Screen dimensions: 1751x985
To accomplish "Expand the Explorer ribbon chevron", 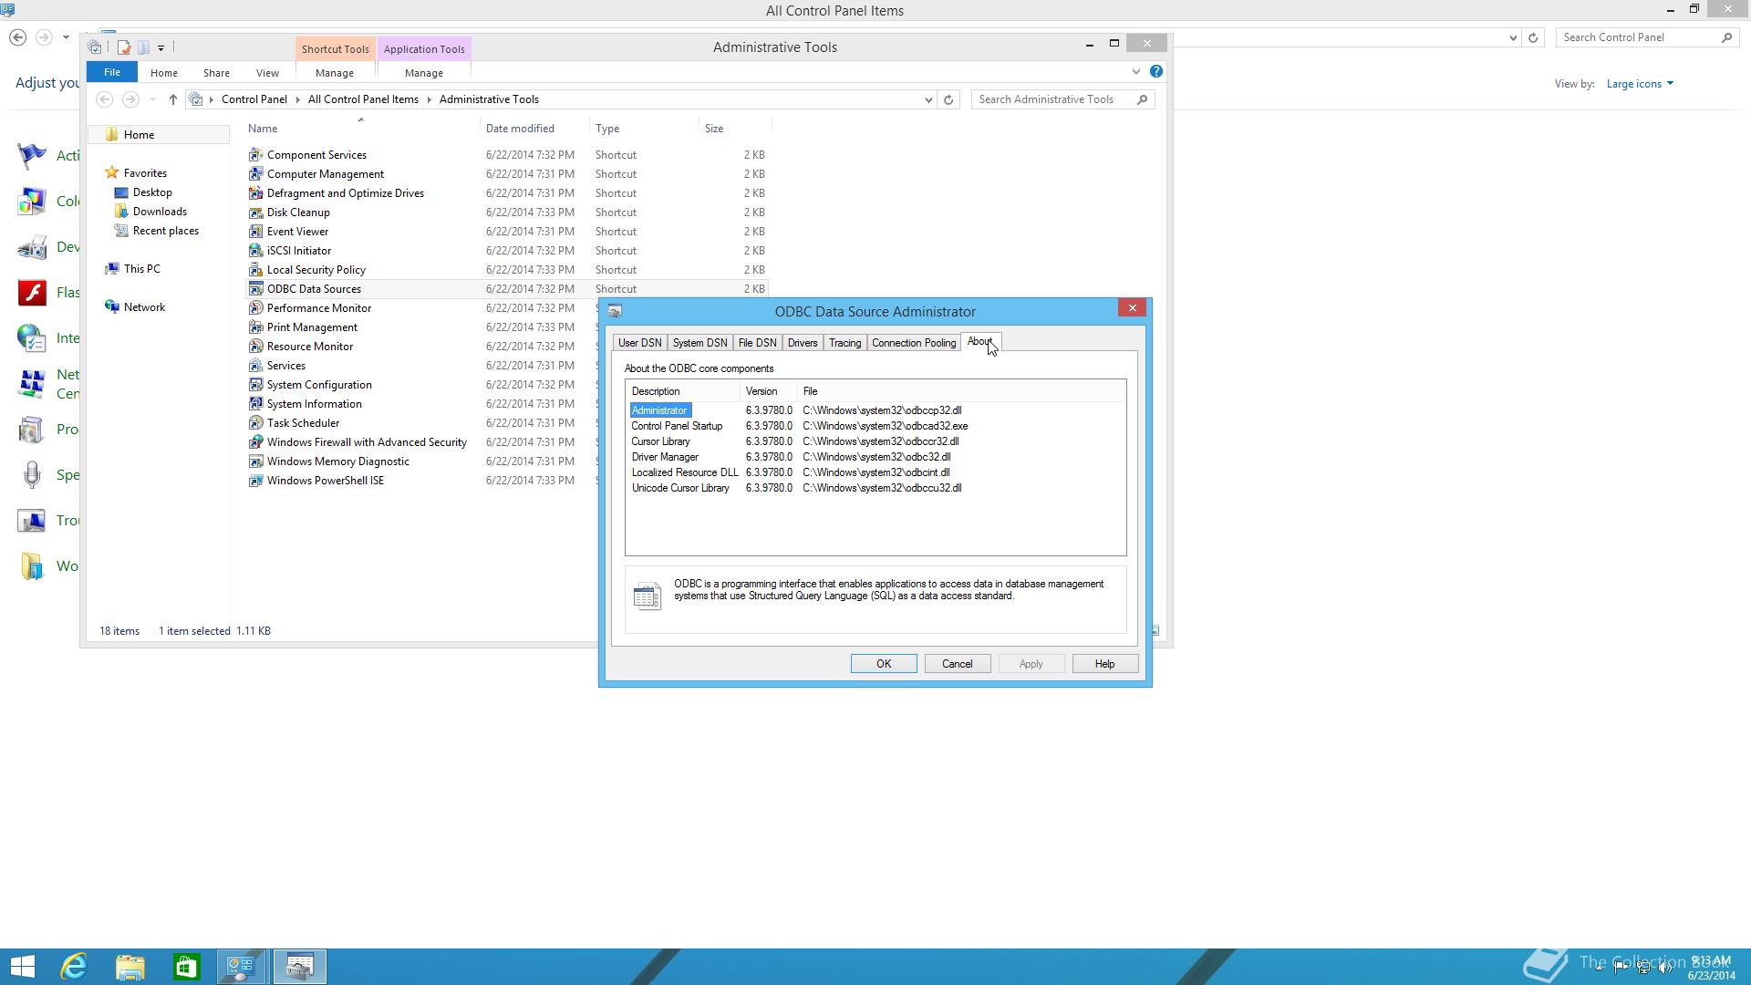I will point(1135,72).
